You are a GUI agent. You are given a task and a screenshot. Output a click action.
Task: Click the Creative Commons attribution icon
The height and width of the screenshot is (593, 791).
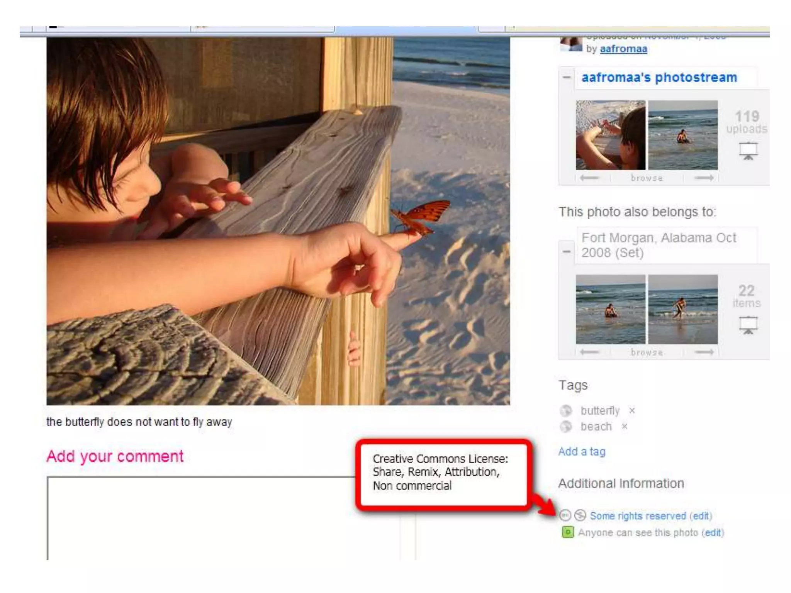click(x=565, y=515)
